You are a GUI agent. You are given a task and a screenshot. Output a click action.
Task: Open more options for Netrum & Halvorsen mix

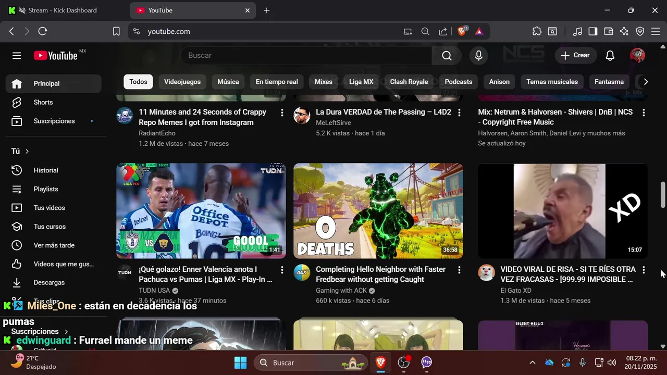644,113
